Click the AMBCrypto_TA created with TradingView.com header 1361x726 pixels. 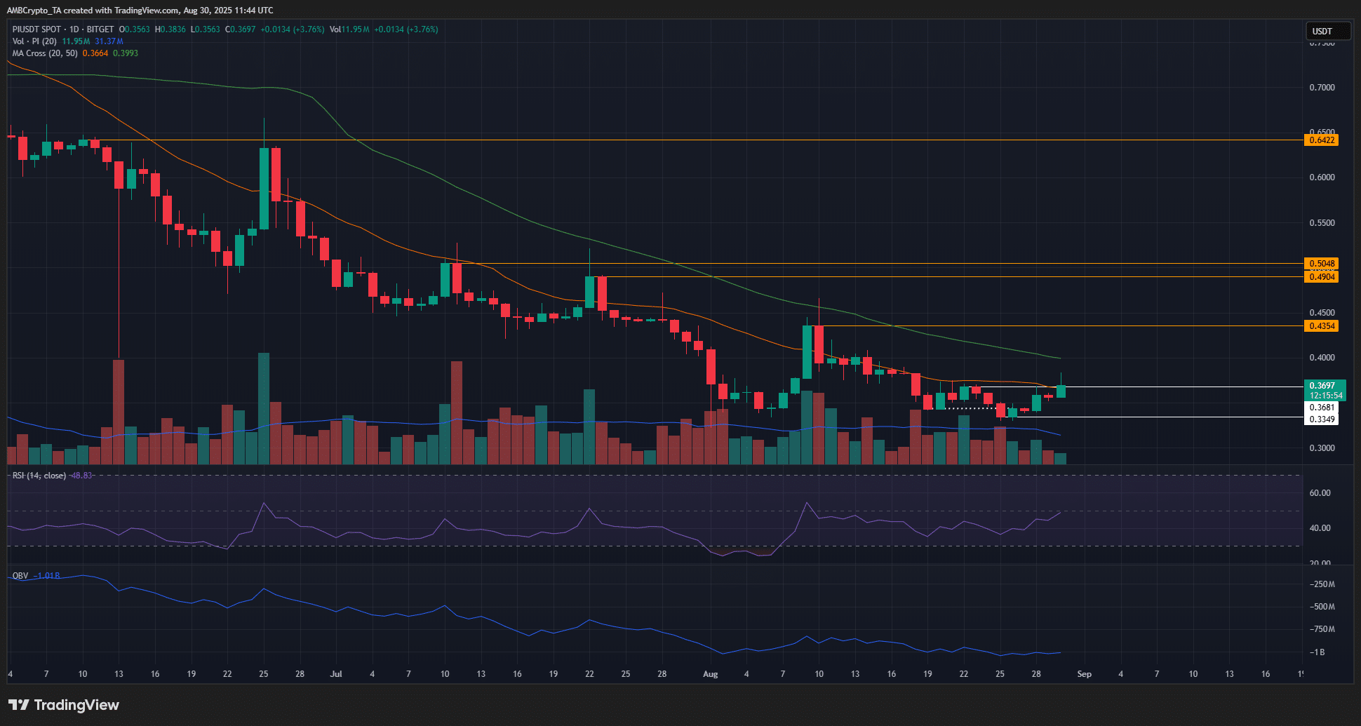pyautogui.click(x=140, y=11)
